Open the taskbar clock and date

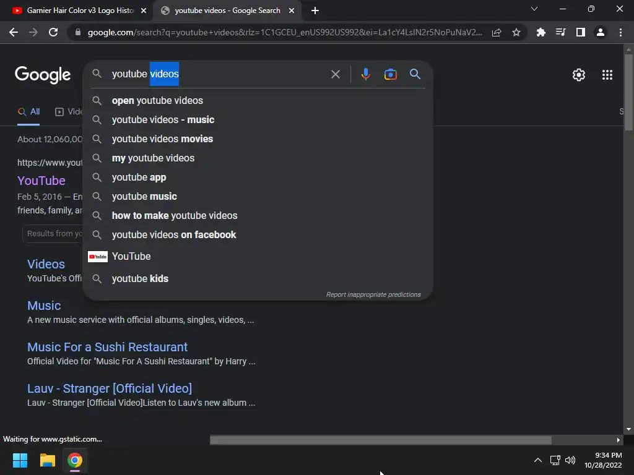coord(603,460)
